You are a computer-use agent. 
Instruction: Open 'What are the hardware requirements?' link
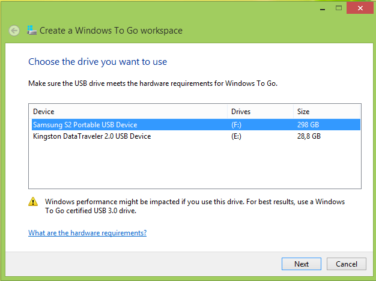[87, 233]
